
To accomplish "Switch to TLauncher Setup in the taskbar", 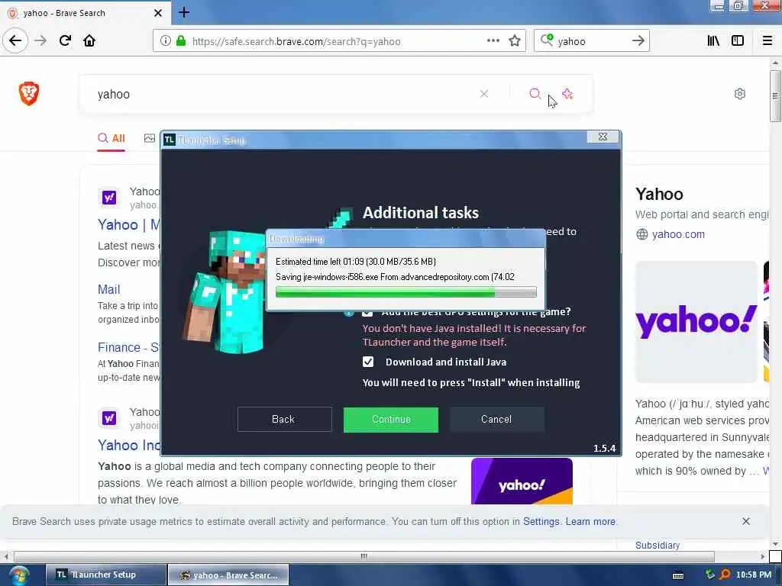I will [x=105, y=575].
